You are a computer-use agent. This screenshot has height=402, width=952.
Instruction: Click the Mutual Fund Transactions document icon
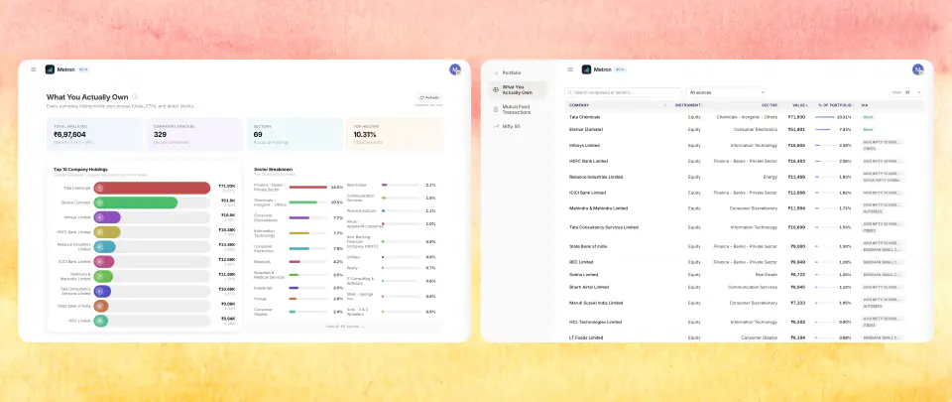(x=496, y=108)
